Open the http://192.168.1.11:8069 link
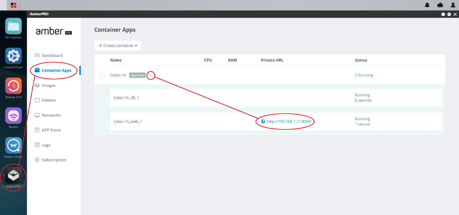The height and width of the screenshot is (215, 459). coord(289,121)
